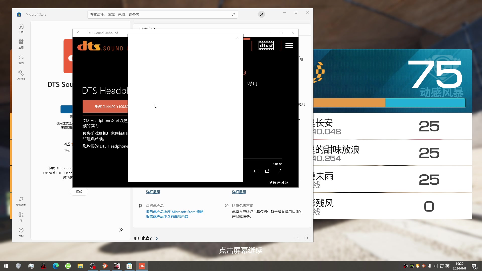Click the Microsoft Store title logo
The image size is (482, 271).
19,15
